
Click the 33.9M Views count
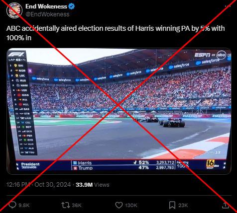click(x=93, y=185)
